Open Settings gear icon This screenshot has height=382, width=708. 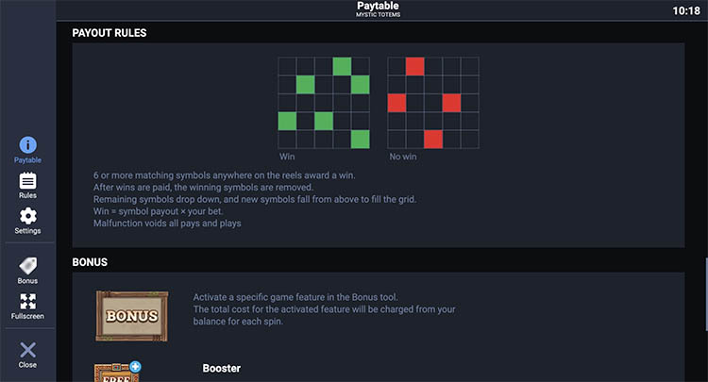click(27, 217)
